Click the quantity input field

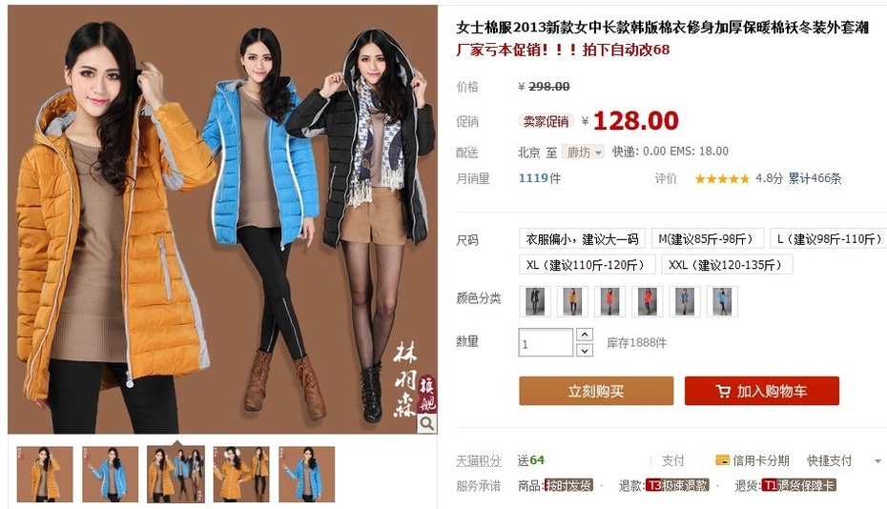tap(546, 343)
